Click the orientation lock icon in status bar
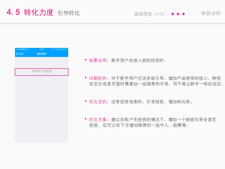Image resolution: width=225 pixels, height=169 pixels. [x=53, y=49]
